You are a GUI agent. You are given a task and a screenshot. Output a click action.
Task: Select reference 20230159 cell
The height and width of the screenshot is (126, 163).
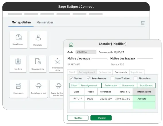(106, 99)
